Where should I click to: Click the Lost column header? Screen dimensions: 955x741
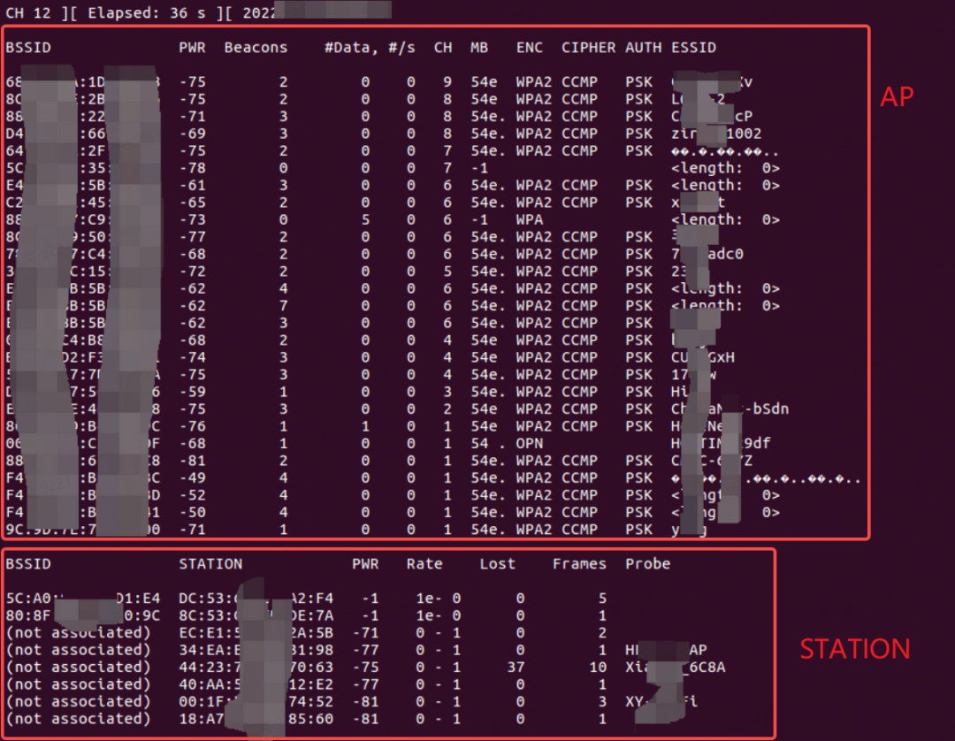497,564
